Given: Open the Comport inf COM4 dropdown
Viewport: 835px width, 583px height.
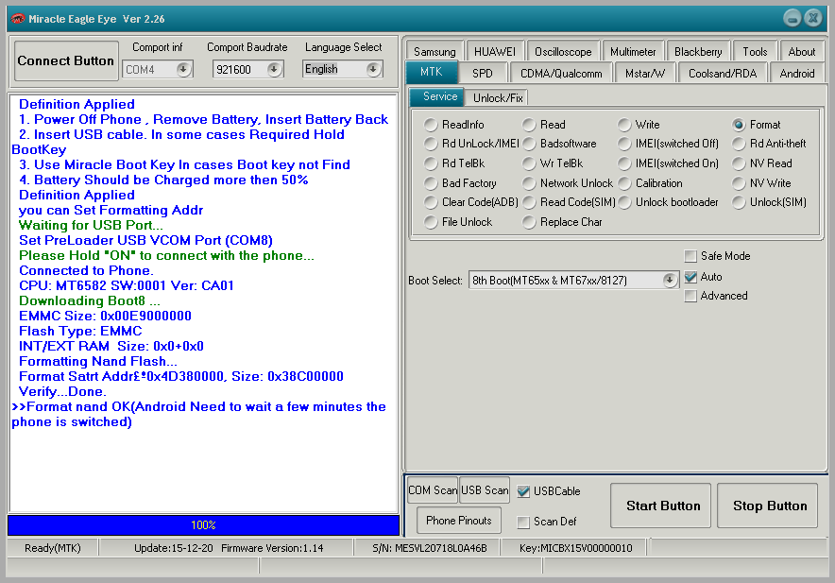Looking at the screenshot, I should pyautogui.click(x=183, y=69).
